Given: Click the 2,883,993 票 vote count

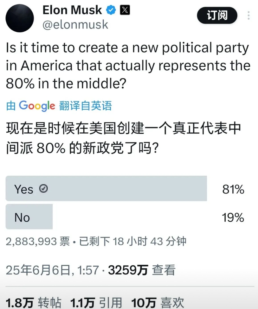Looking at the screenshot, I should click(38, 241).
